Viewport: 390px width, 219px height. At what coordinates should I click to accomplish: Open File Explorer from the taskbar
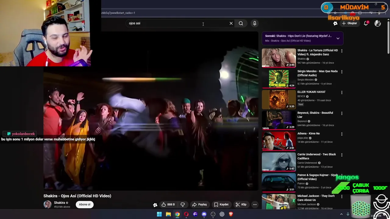pos(168,214)
